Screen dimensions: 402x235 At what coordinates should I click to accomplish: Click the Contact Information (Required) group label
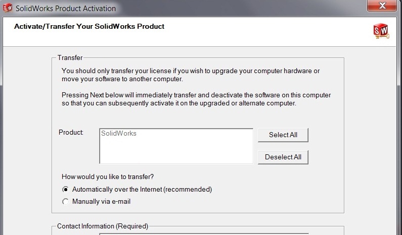point(103,226)
